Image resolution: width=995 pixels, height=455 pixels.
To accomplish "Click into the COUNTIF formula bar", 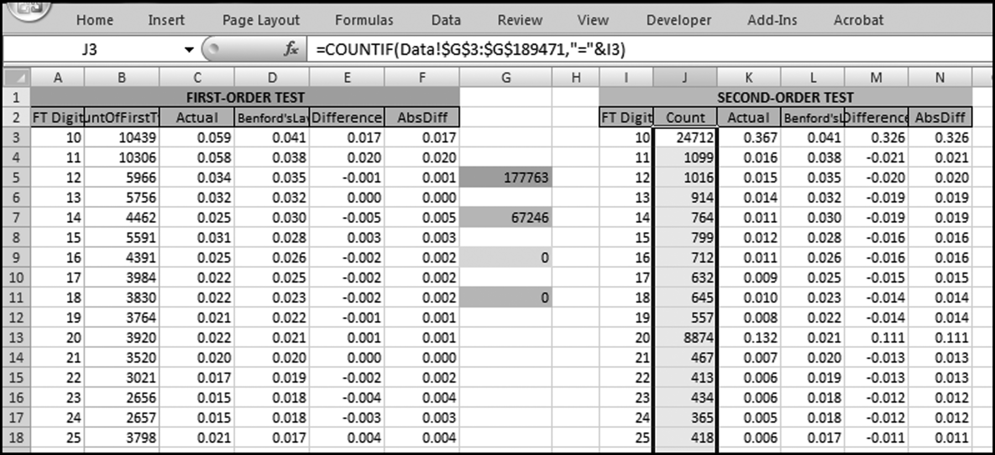I will (x=650, y=50).
